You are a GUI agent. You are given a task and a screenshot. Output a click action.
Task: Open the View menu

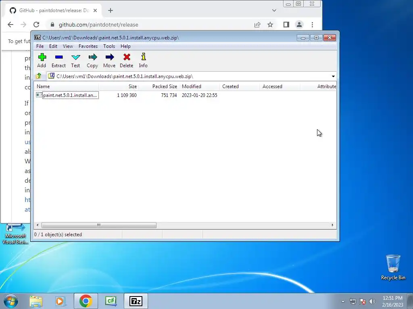point(68,46)
